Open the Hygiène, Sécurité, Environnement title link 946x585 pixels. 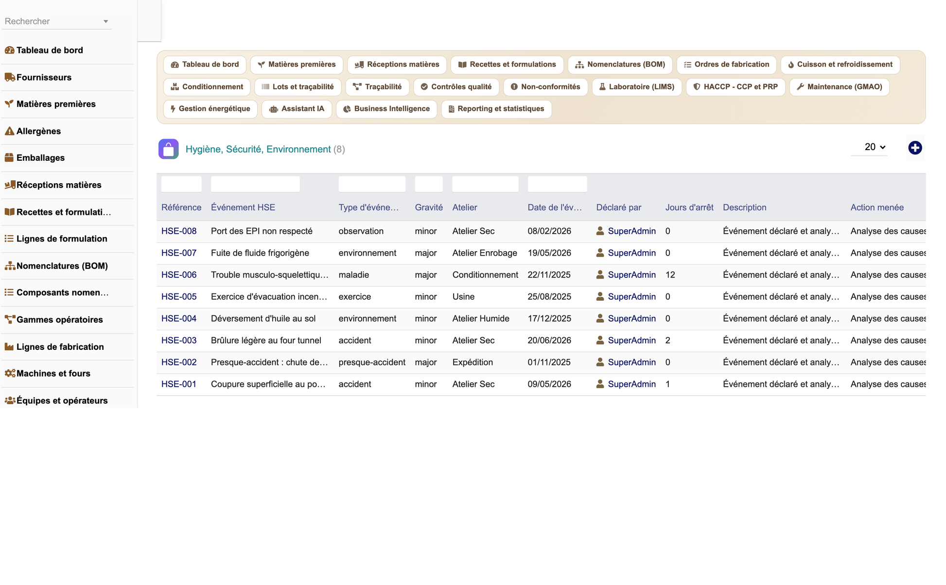pos(258,149)
